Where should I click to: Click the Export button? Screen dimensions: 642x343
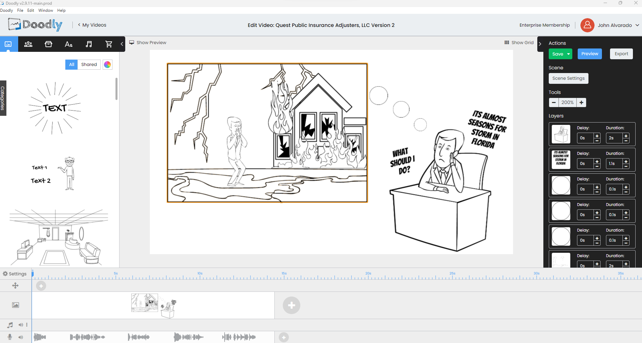point(621,54)
